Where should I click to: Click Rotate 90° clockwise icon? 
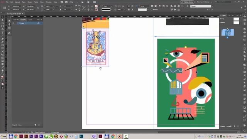click(76, 6)
